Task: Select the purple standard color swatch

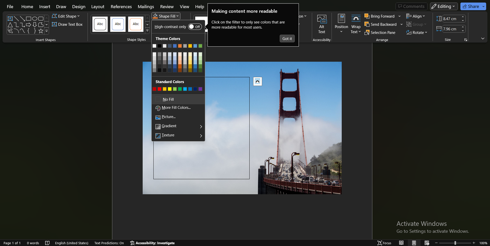Action: tap(201, 89)
